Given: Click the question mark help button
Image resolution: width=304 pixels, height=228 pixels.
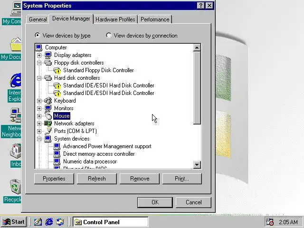Looking at the screenshot, I should 200,5.
